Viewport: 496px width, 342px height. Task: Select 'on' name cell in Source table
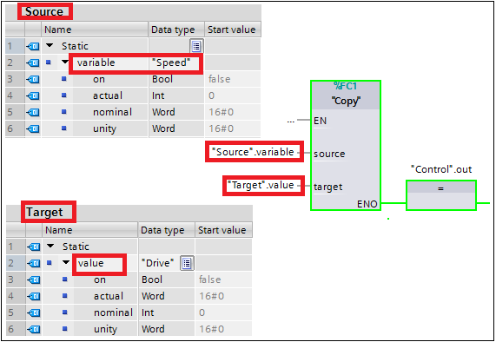(110, 79)
